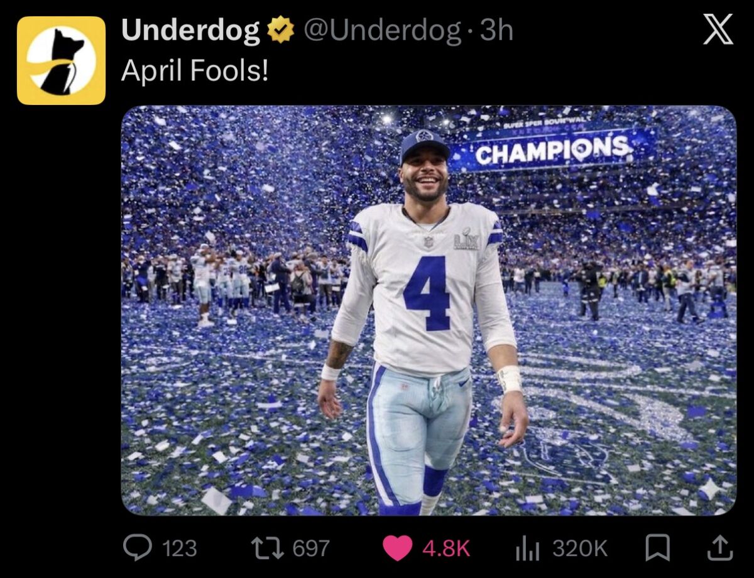Image resolution: width=754 pixels, height=578 pixels.
Task: Click the 4.8K likes count
Action: [x=446, y=548]
